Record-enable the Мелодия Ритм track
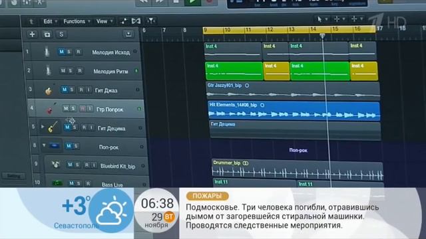The width and height of the screenshot is (426, 239). point(80,71)
